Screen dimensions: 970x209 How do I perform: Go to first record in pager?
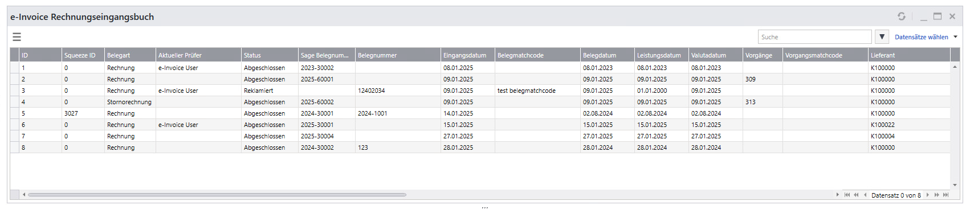click(x=847, y=195)
